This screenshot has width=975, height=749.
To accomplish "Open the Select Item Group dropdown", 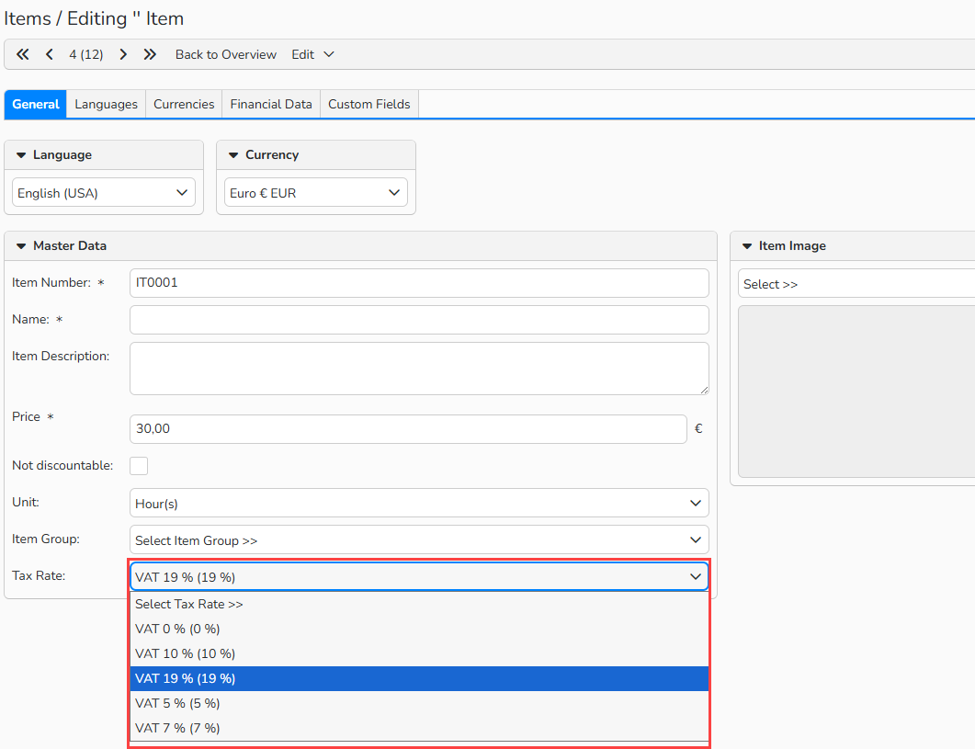I will click(x=419, y=540).
